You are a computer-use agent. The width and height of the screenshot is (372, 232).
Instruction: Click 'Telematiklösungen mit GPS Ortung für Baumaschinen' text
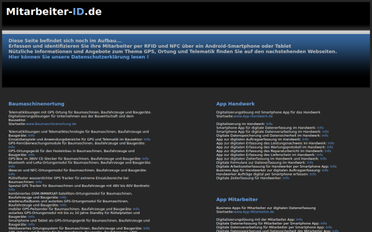point(80,113)
